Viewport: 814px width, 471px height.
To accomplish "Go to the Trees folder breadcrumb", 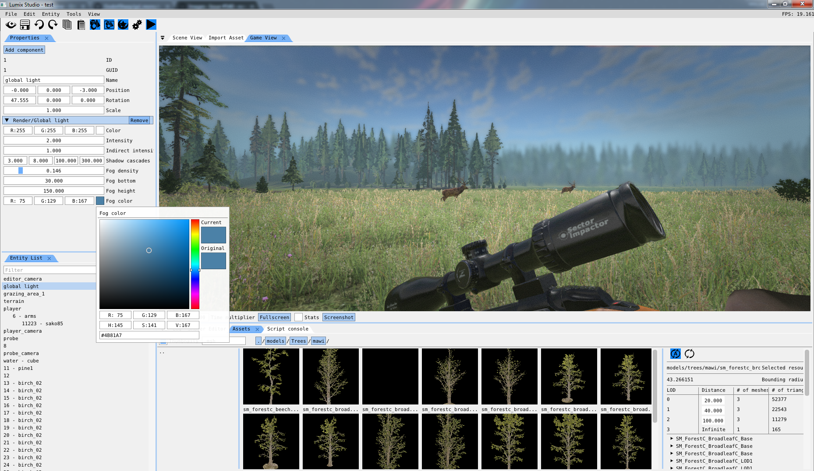I will (298, 341).
